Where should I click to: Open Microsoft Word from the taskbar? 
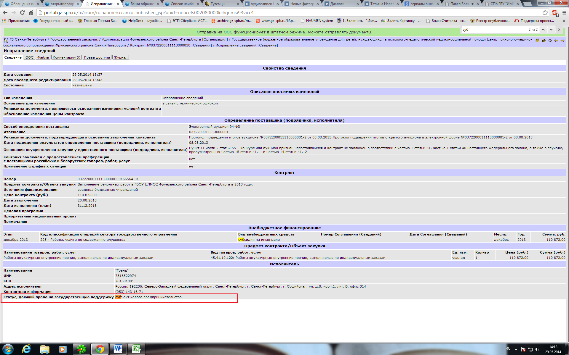point(118,349)
